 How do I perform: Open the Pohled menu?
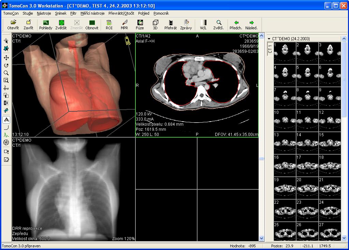(144, 13)
